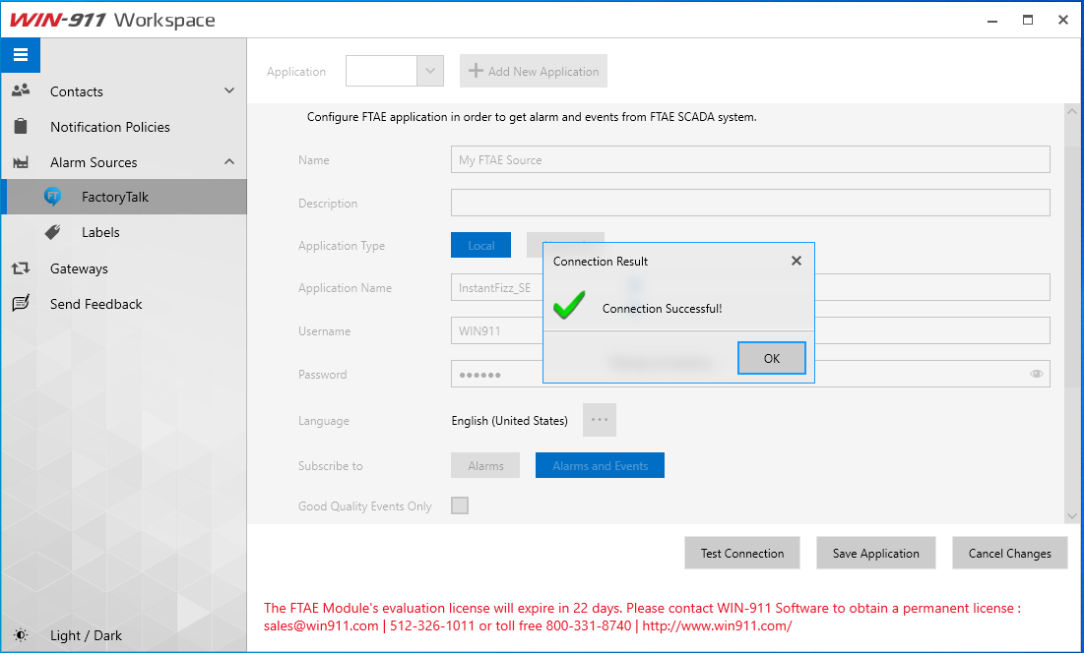Click 'Connection Successful!' message text
Viewport: 1084px width, 653px height.
(663, 309)
